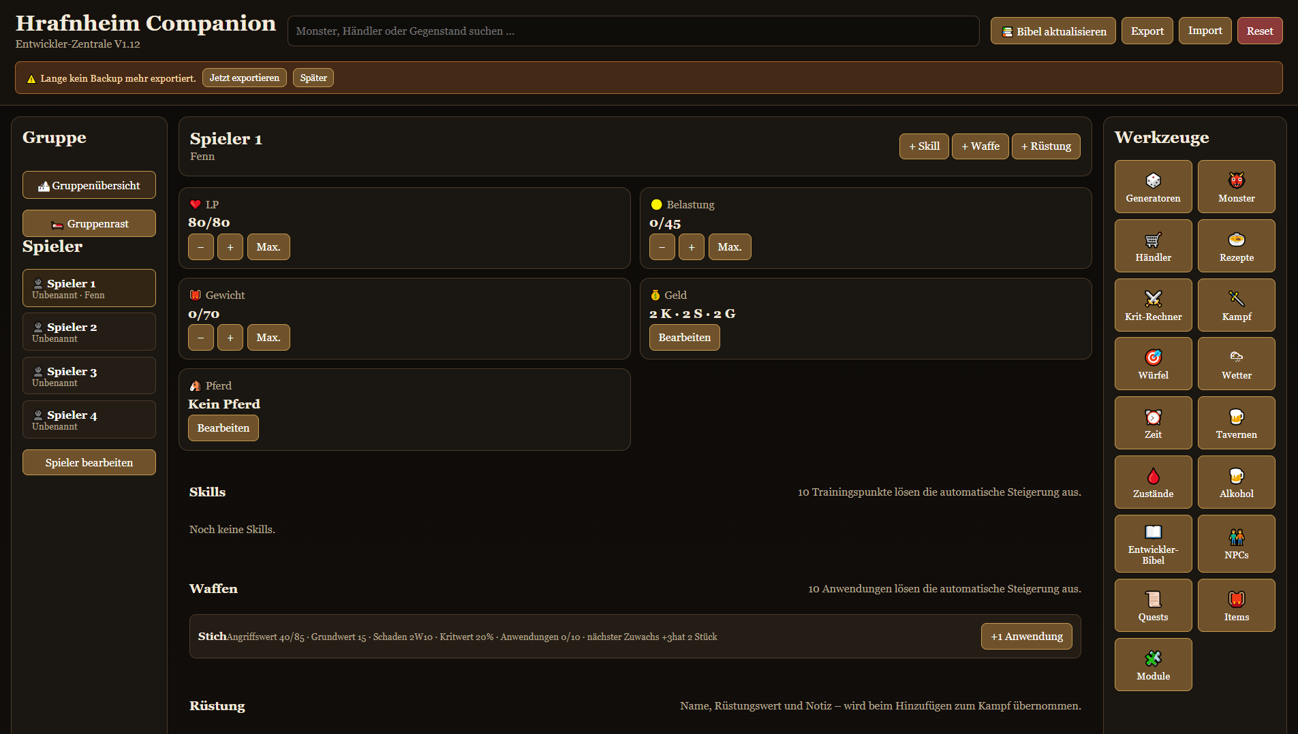Open the Module puzzle piece tool
This screenshot has height=734, width=1298.
(x=1153, y=665)
